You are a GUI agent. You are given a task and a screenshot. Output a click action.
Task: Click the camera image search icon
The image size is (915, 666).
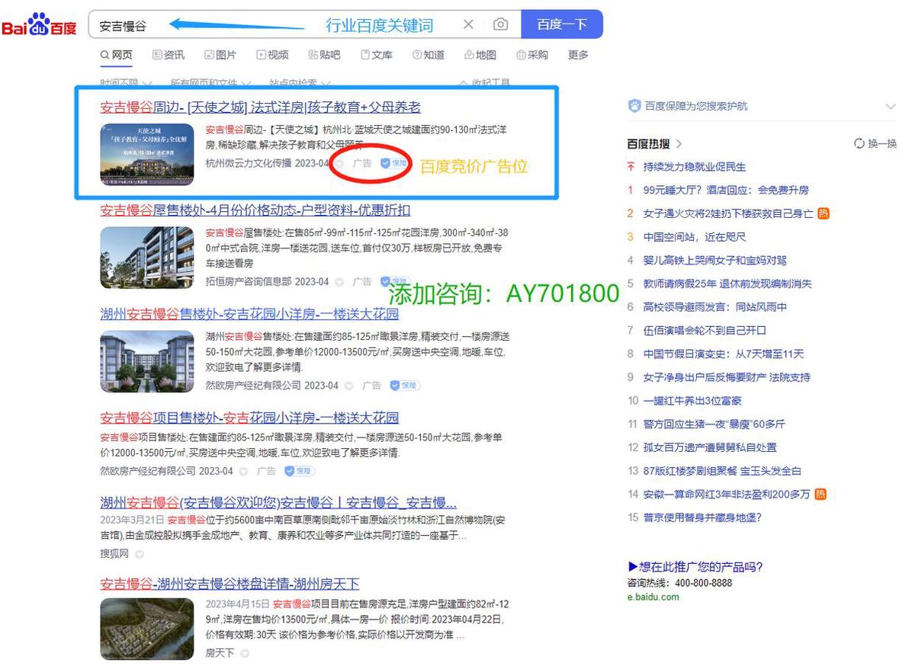500,24
